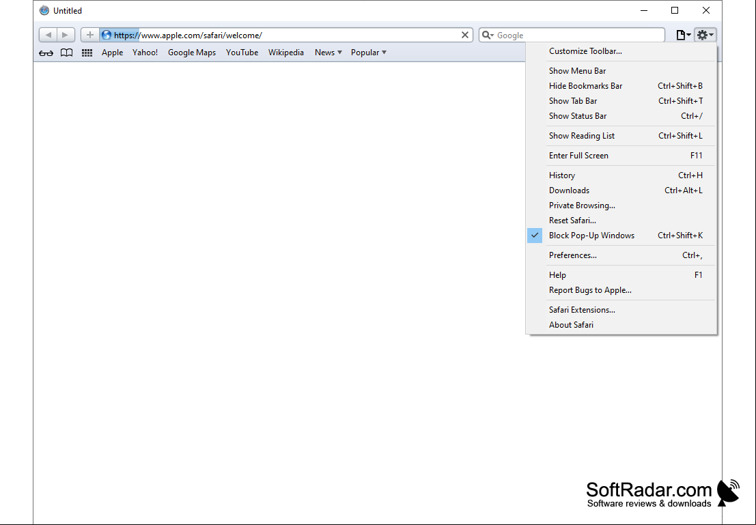Show all bookmarks open-book icon

pos(66,53)
